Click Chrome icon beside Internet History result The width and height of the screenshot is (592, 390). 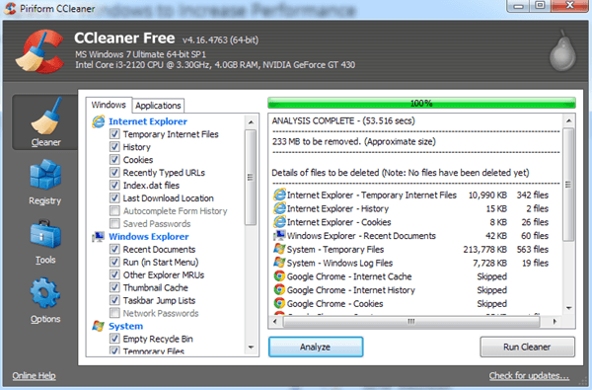click(279, 290)
